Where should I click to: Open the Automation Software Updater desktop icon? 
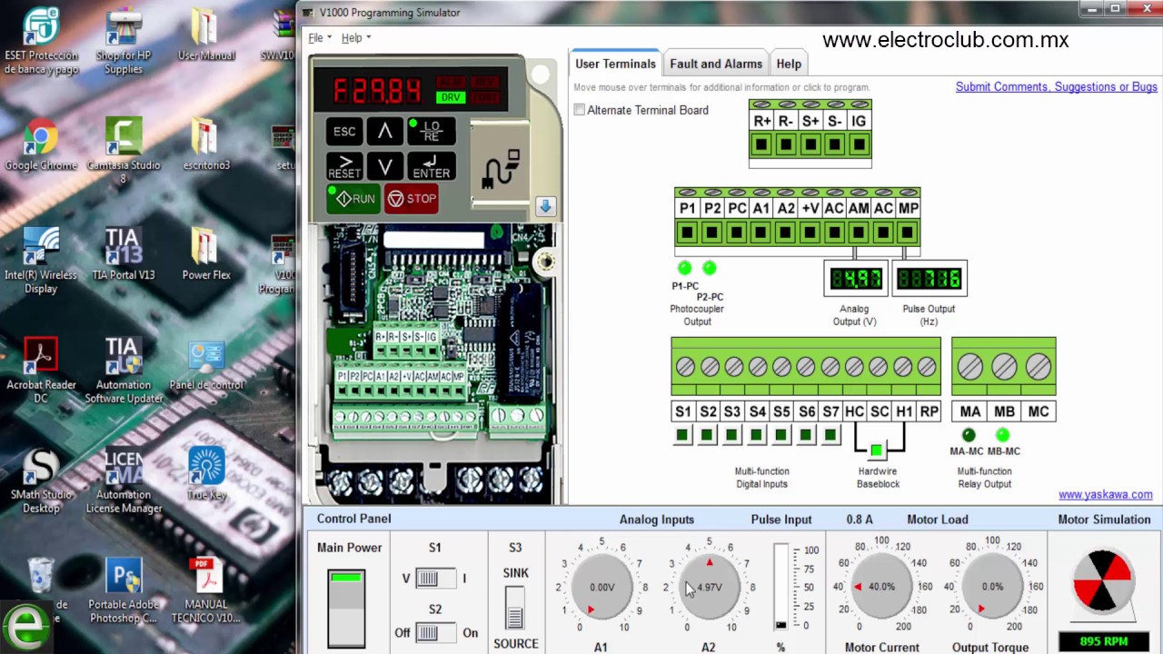[124, 371]
